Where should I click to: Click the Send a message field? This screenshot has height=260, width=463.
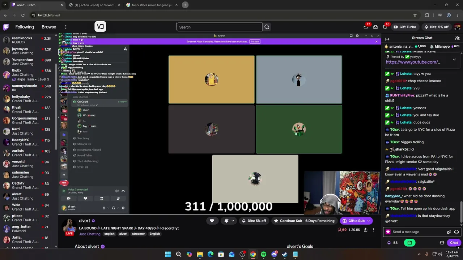(x=418, y=232)
